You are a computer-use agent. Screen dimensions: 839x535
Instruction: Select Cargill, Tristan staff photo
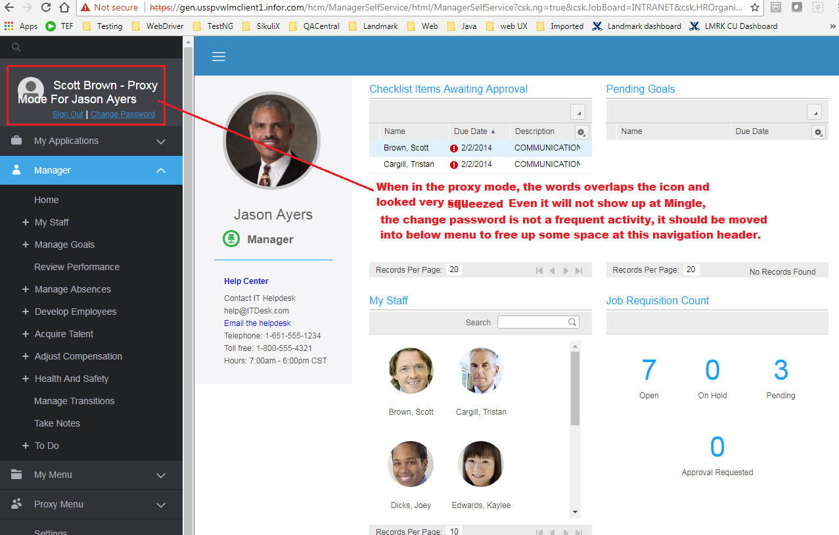coord(481,371)
